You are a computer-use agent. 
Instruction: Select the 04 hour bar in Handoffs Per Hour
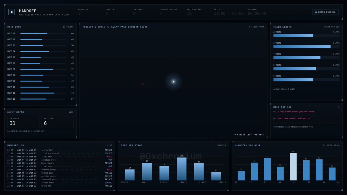(x=332, y=174)
